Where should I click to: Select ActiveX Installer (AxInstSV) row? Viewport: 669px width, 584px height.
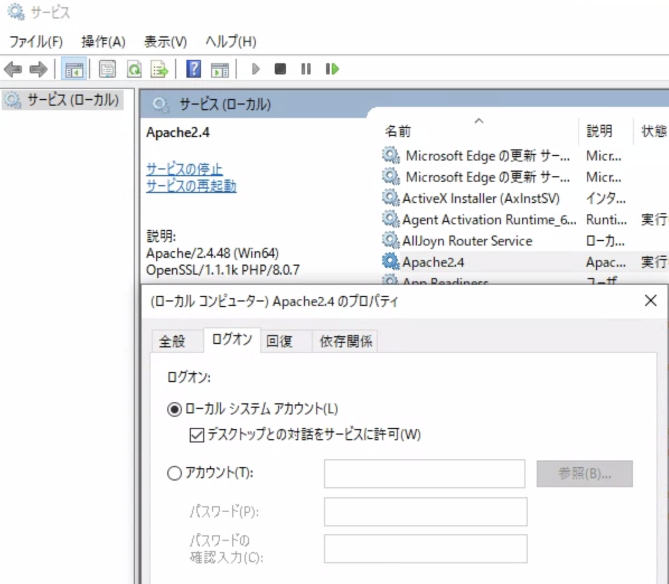525,198
